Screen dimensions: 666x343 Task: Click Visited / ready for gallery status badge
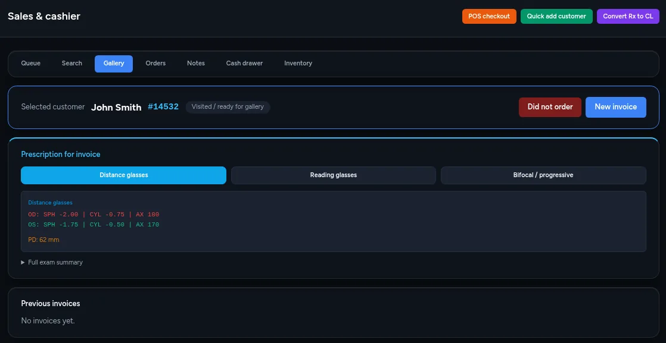[x=228, y=107]
